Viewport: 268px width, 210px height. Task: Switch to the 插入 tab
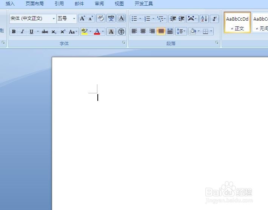[10, 4]
